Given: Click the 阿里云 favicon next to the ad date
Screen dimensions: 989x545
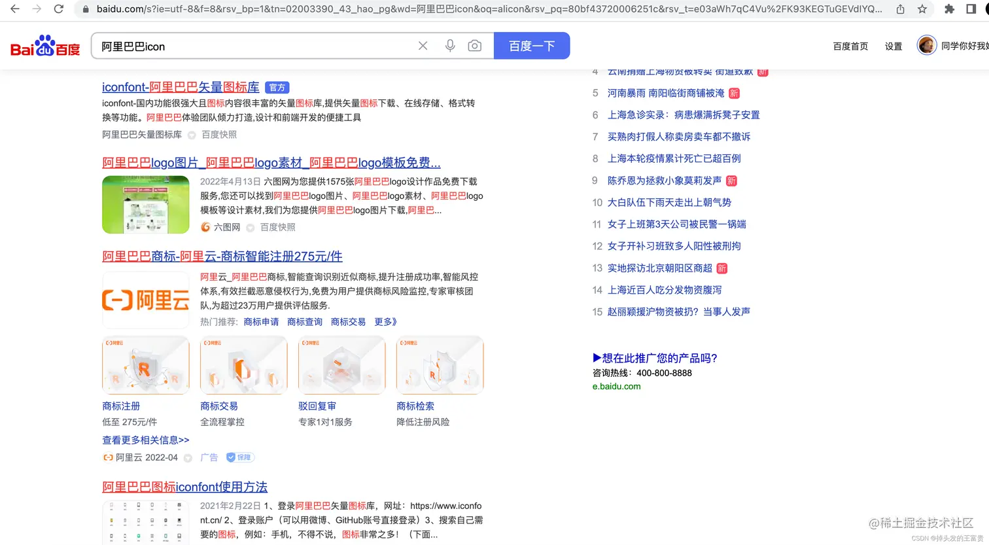Looking at the screenshot, I should 107,457.
